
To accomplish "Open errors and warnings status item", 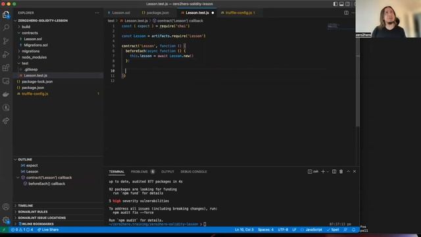I will coord(22,230).
